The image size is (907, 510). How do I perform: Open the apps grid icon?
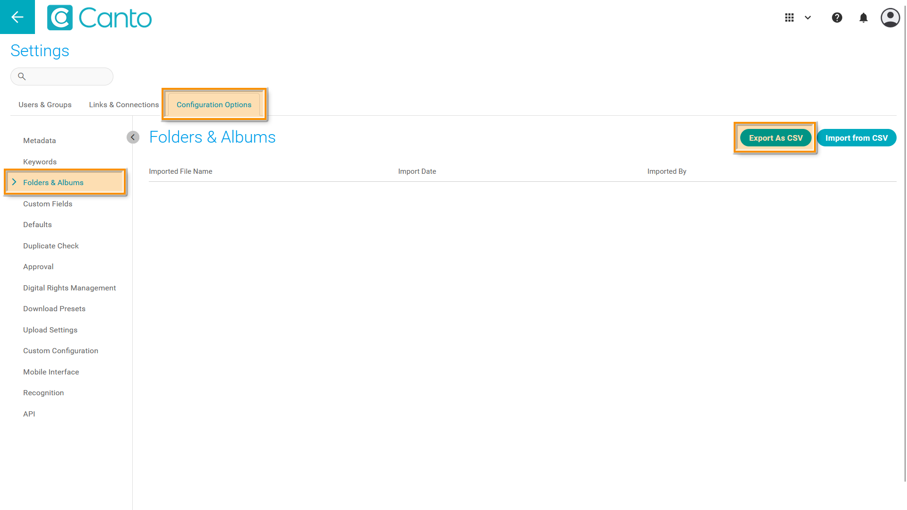coord(789,17)
